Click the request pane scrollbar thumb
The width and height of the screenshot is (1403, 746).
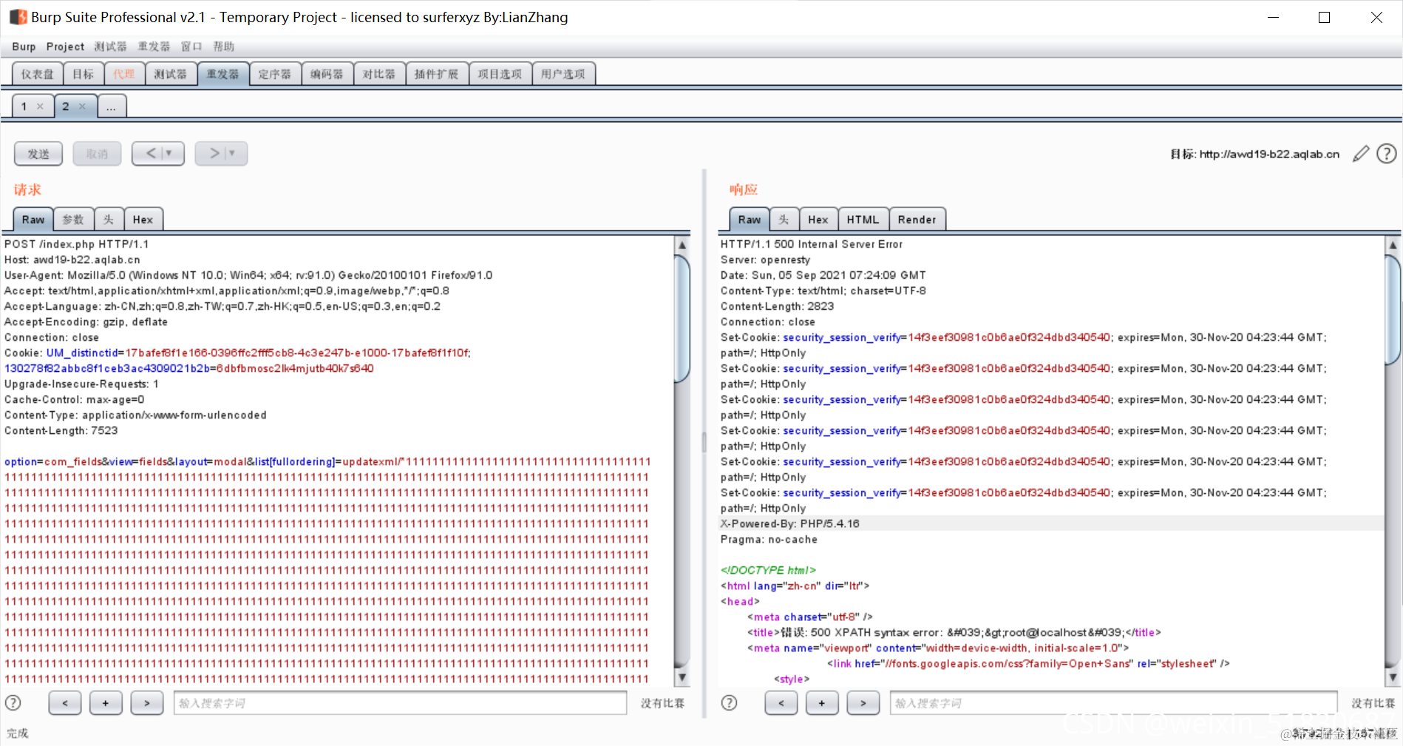click(x=682, y=319)
